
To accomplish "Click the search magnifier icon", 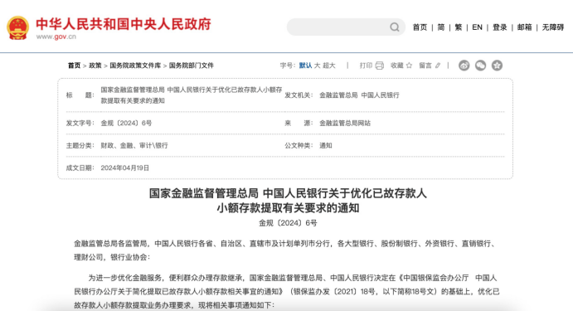I will pyautogui.click(x=395, y=27).
